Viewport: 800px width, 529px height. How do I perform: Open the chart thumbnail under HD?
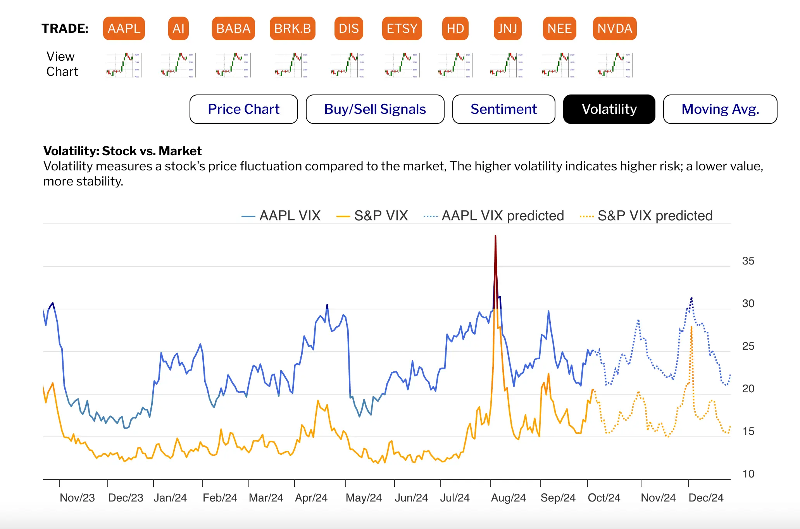pos(455,65)
